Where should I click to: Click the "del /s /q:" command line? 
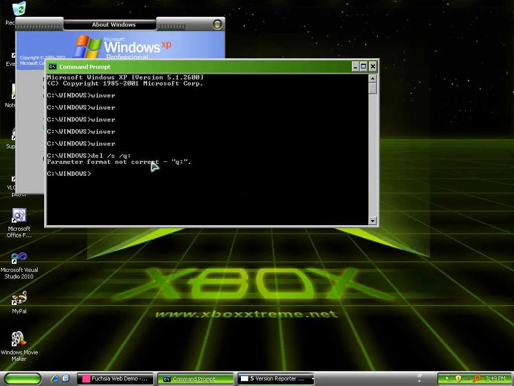point(89,156)
